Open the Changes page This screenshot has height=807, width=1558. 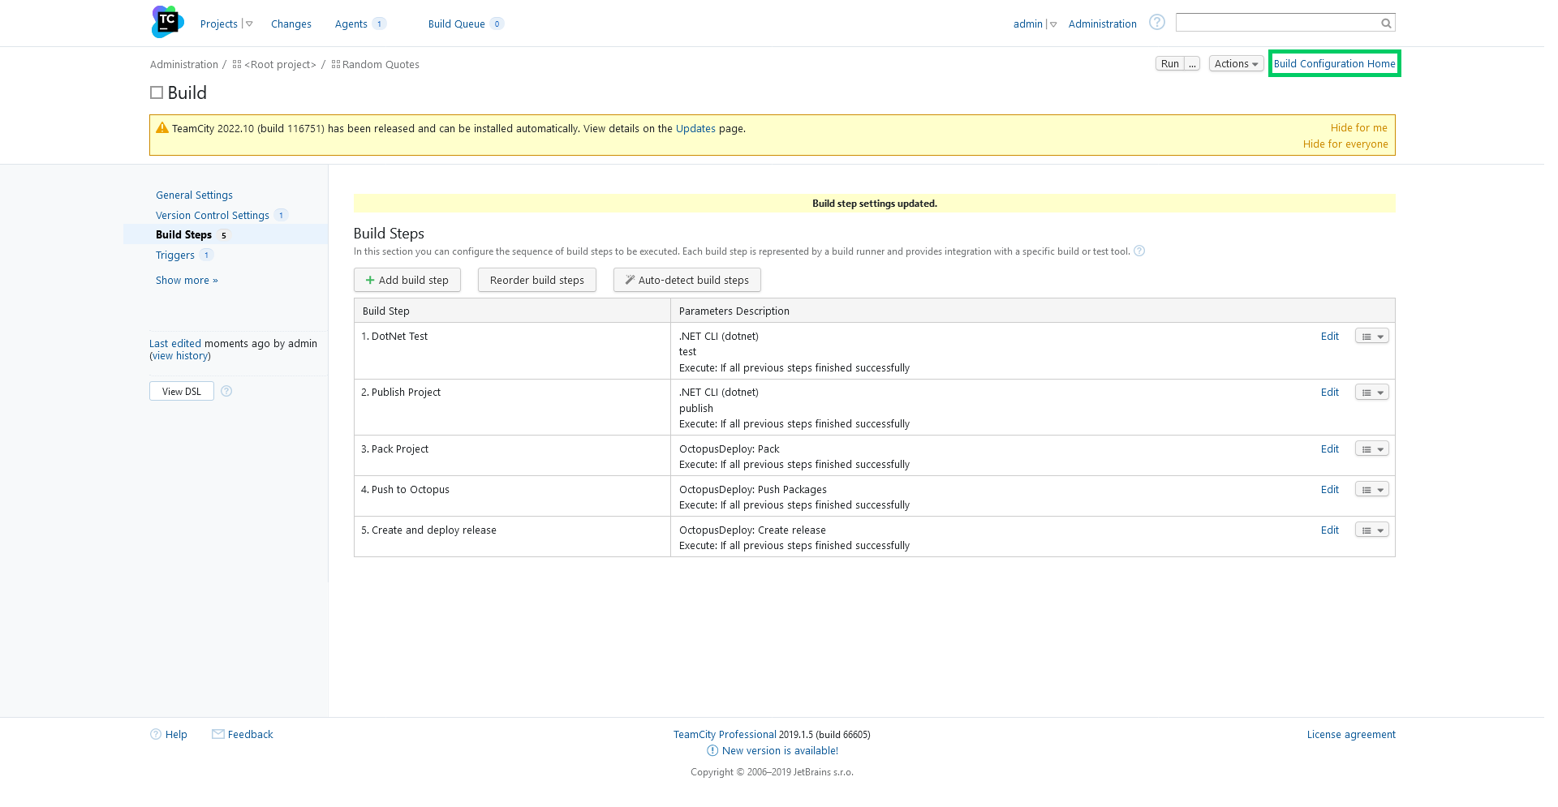(291, 24)
